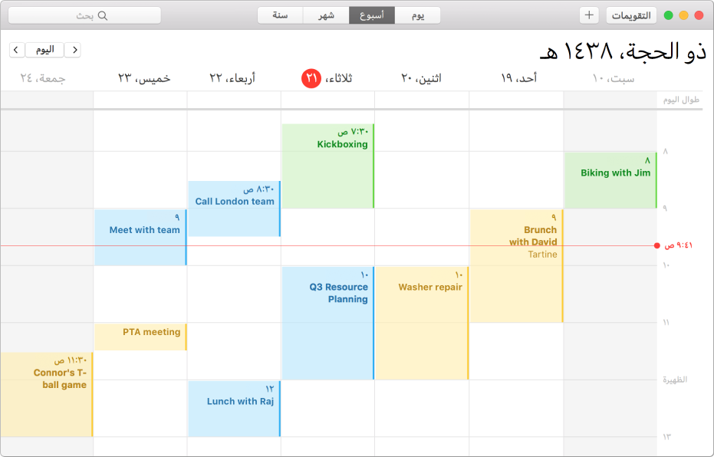Switch to سنة year view

[x=280, y=15]
